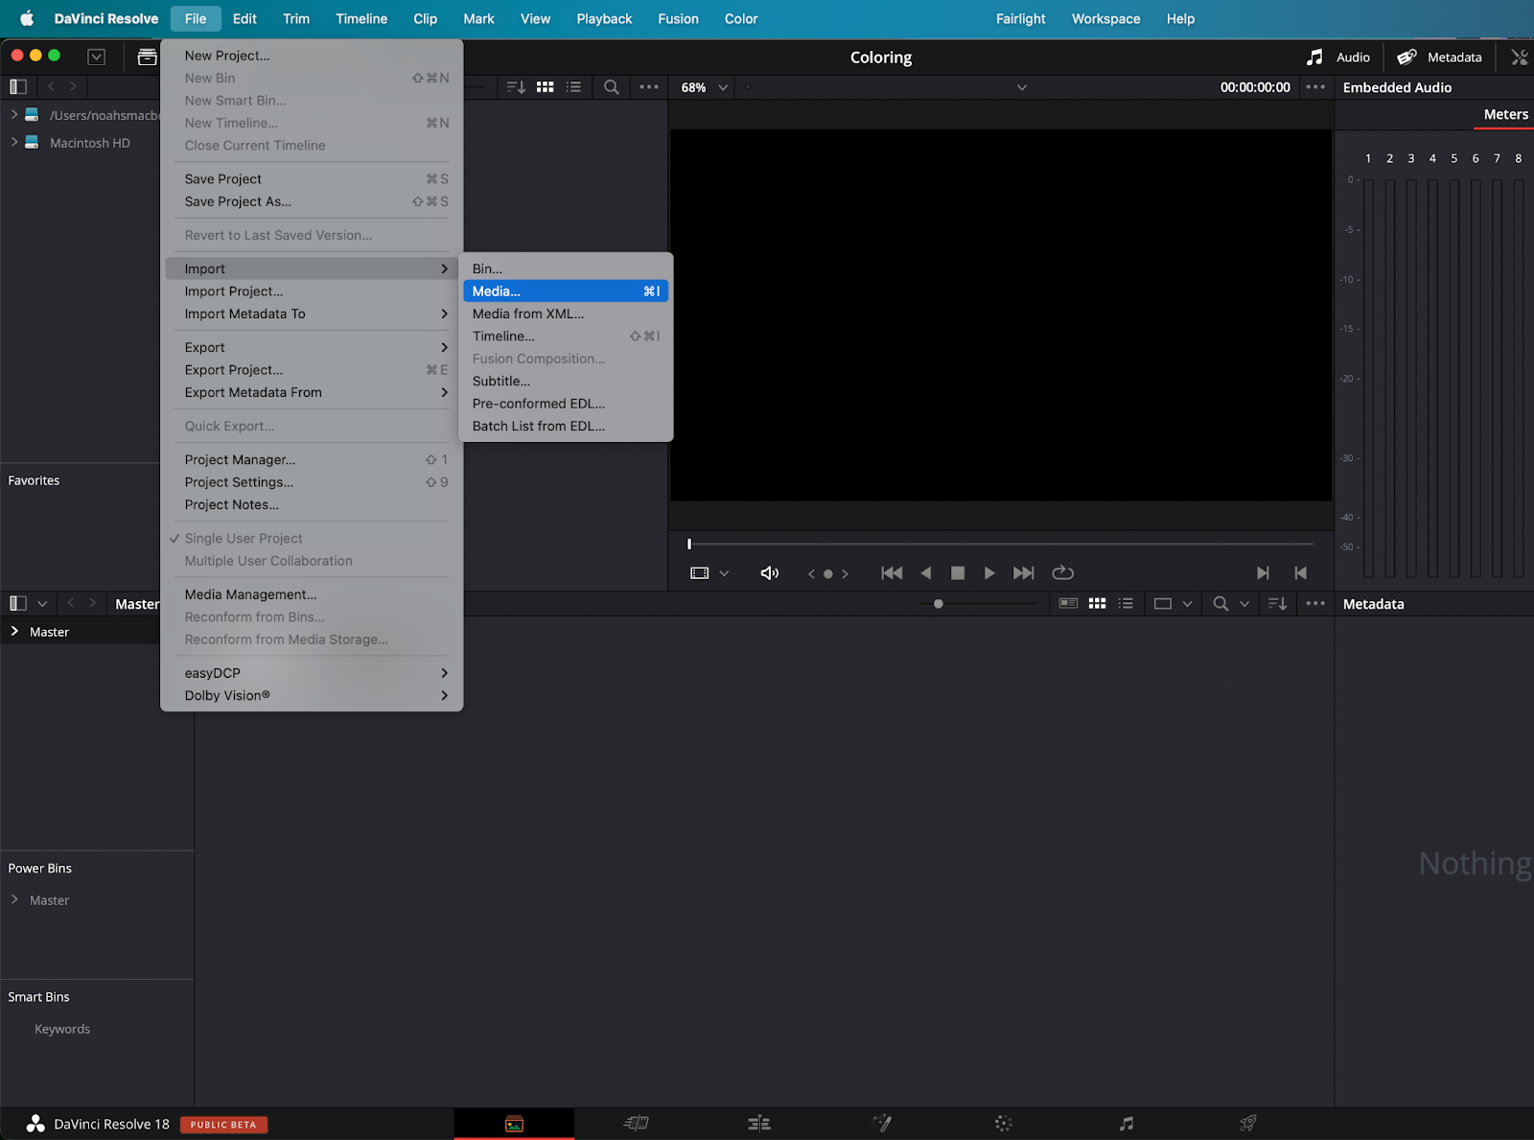Open viewer options three-dot menu
The height and width of the screenshot is (1140, 1534).
point(1315,87)
